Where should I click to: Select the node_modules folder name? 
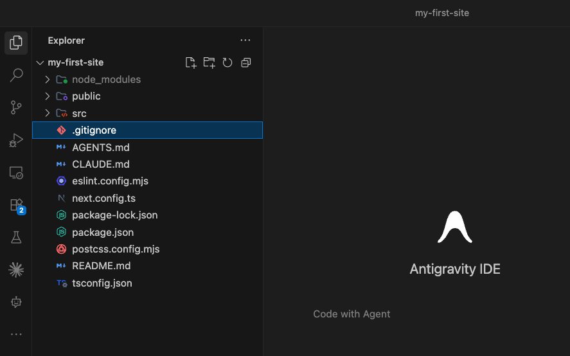[x=106, y=80]
